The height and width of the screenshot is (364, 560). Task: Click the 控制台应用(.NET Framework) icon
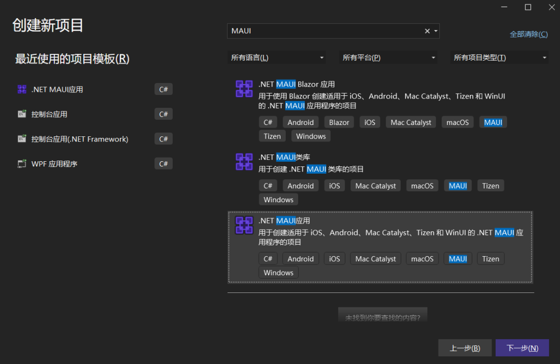point(22,138)
